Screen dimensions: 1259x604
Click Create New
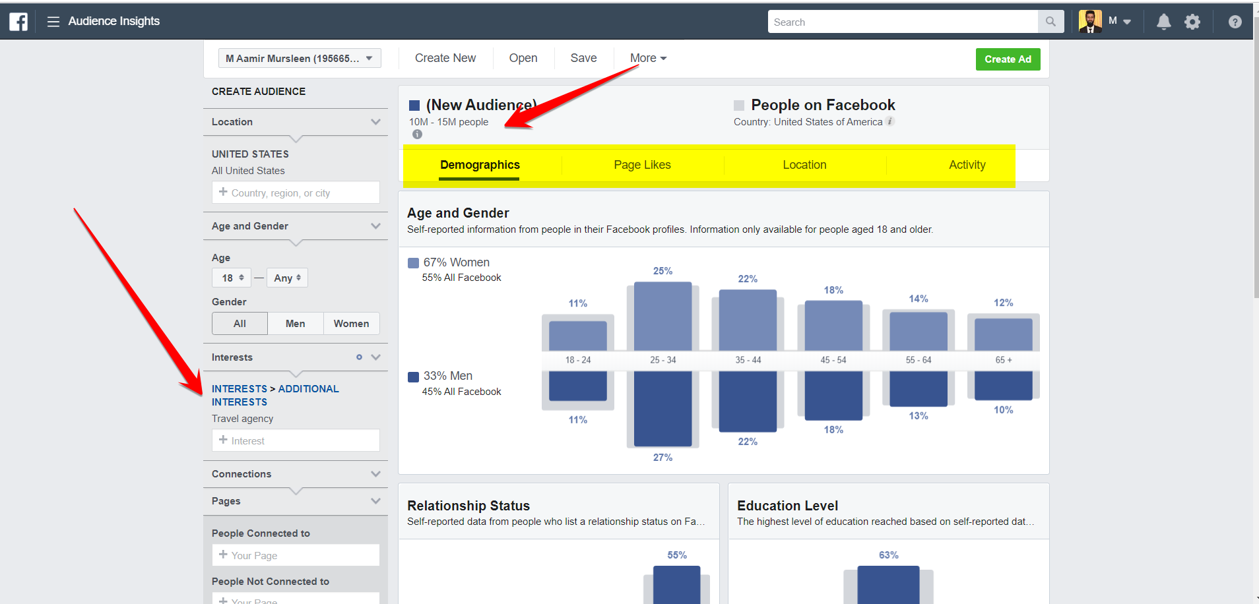(445, 58)
